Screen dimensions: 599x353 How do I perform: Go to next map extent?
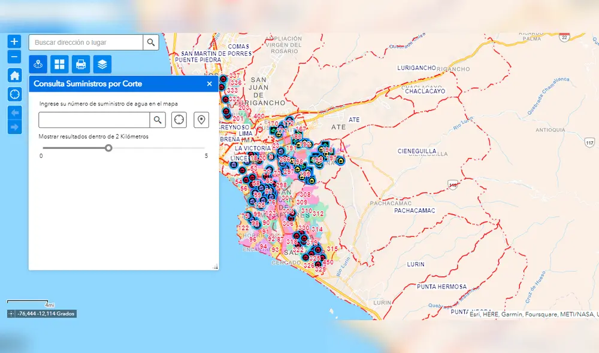point(15,127)
